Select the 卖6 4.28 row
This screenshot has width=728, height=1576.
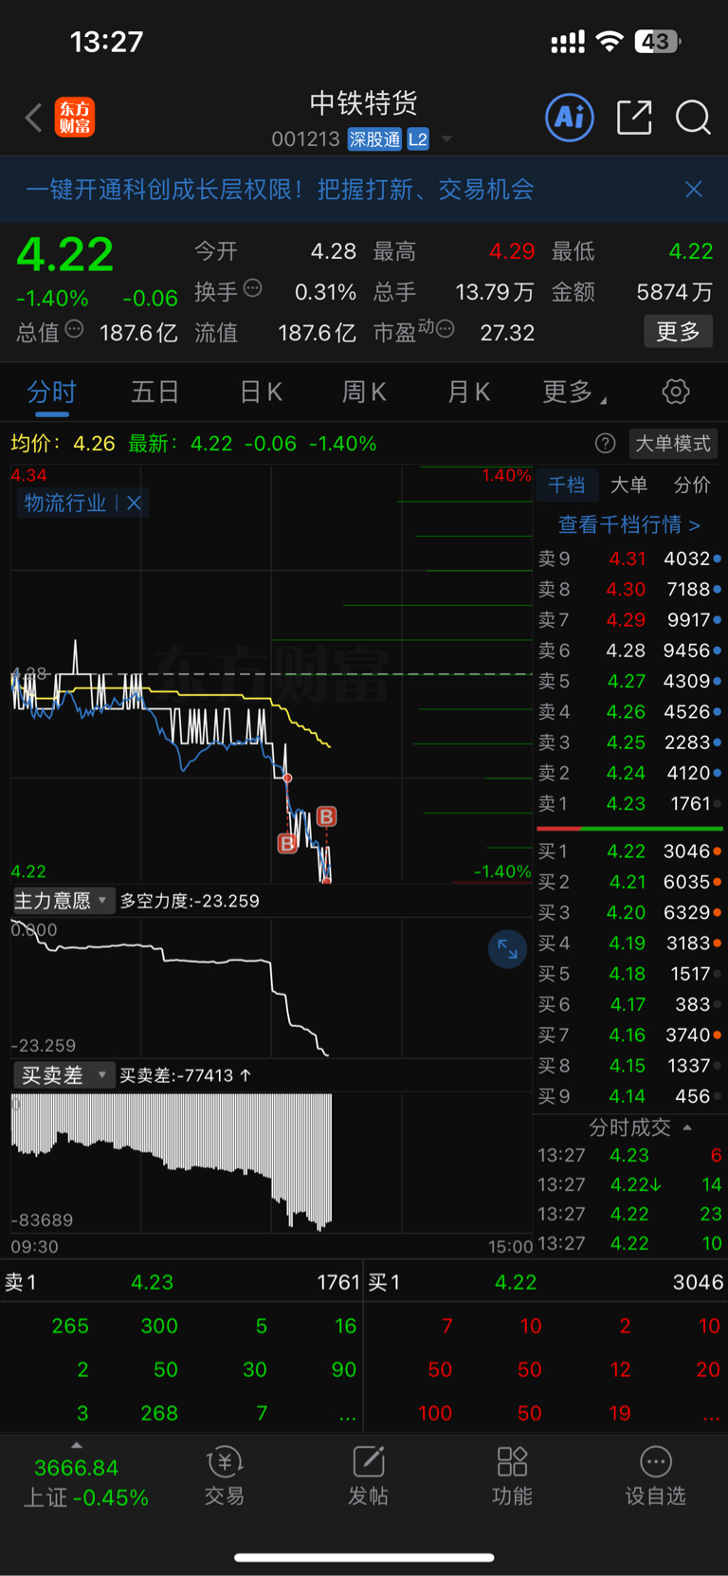pos(629,651)
